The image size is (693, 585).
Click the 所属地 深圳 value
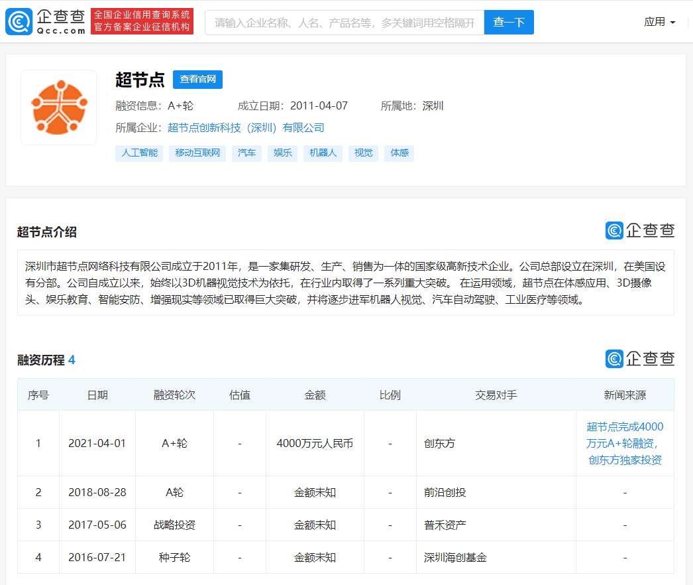click(433, 105)
